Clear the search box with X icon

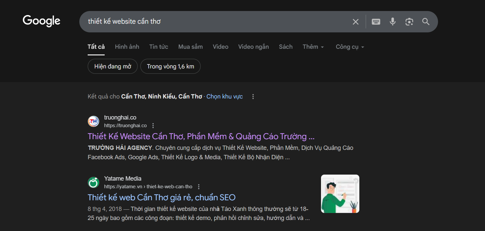(x=356, y=22)
